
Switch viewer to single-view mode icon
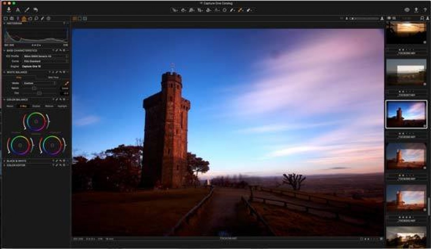point(80,19)
